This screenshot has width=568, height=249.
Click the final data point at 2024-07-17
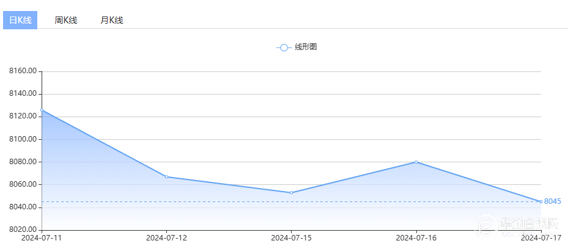[540, 201]
